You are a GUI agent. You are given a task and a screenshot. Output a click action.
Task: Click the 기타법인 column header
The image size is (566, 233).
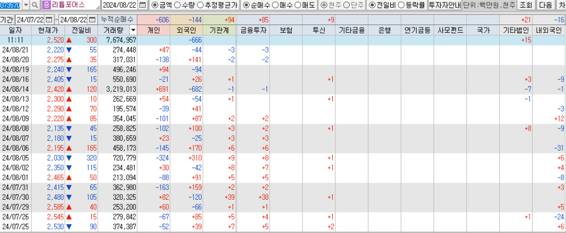pyautogui.click(x=516, y=30)
